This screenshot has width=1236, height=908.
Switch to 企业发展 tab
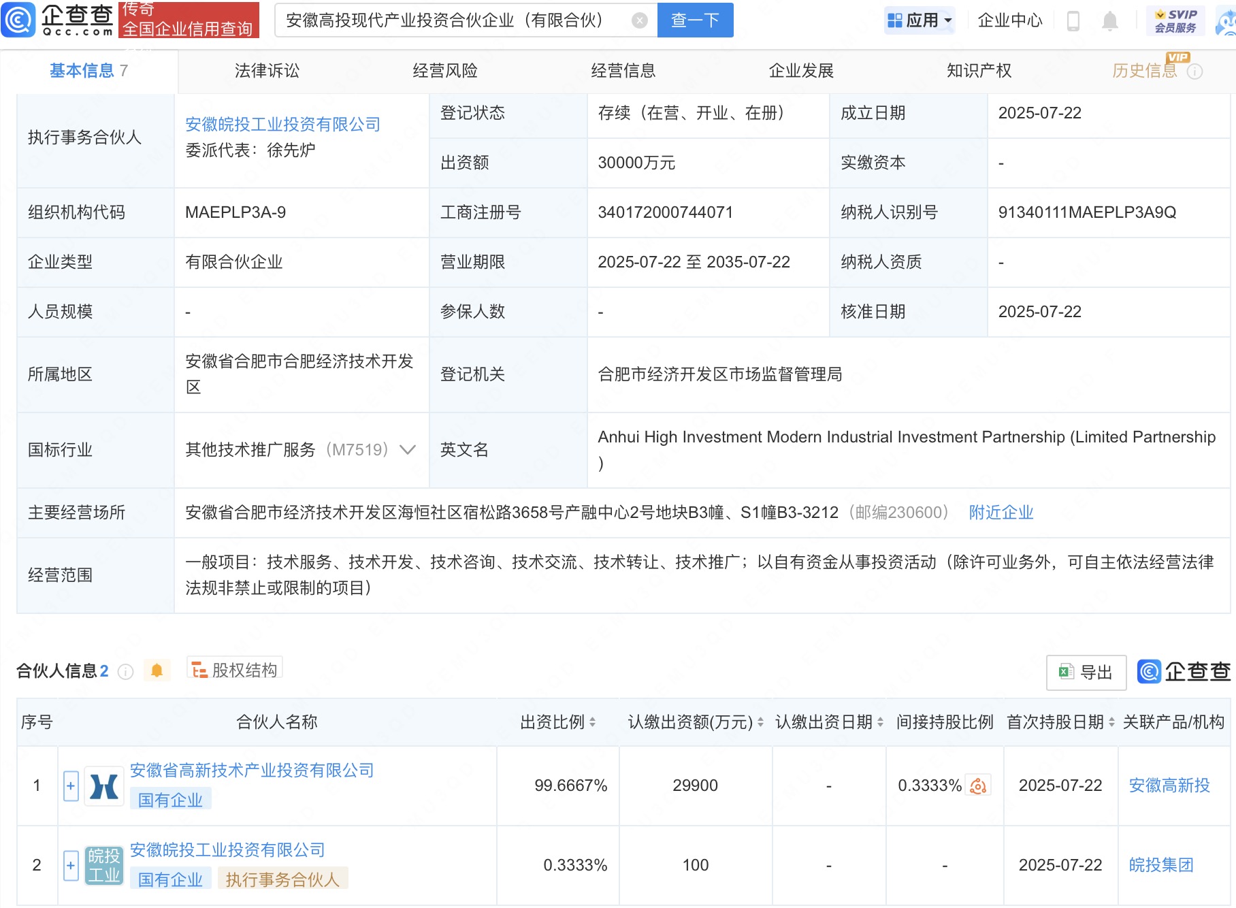click(802, 71)
